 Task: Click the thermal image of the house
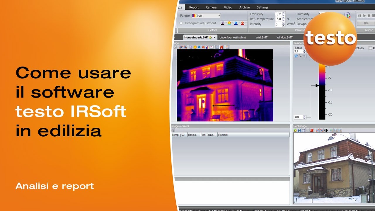click(x=225, y=85)
